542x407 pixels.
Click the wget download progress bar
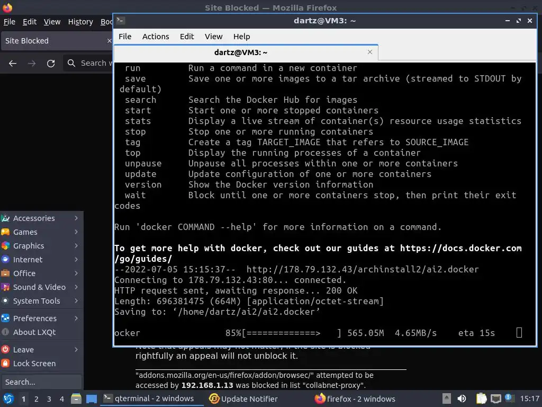[292, 333]
